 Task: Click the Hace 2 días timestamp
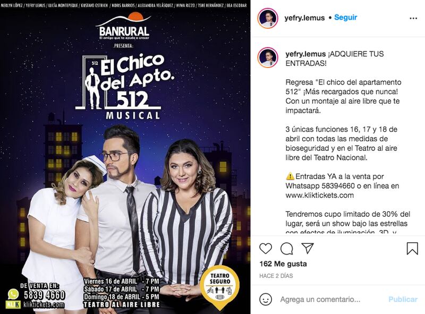tap(276, 276)
